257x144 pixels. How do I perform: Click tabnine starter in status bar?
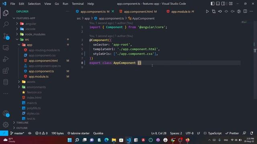[79, 133]
